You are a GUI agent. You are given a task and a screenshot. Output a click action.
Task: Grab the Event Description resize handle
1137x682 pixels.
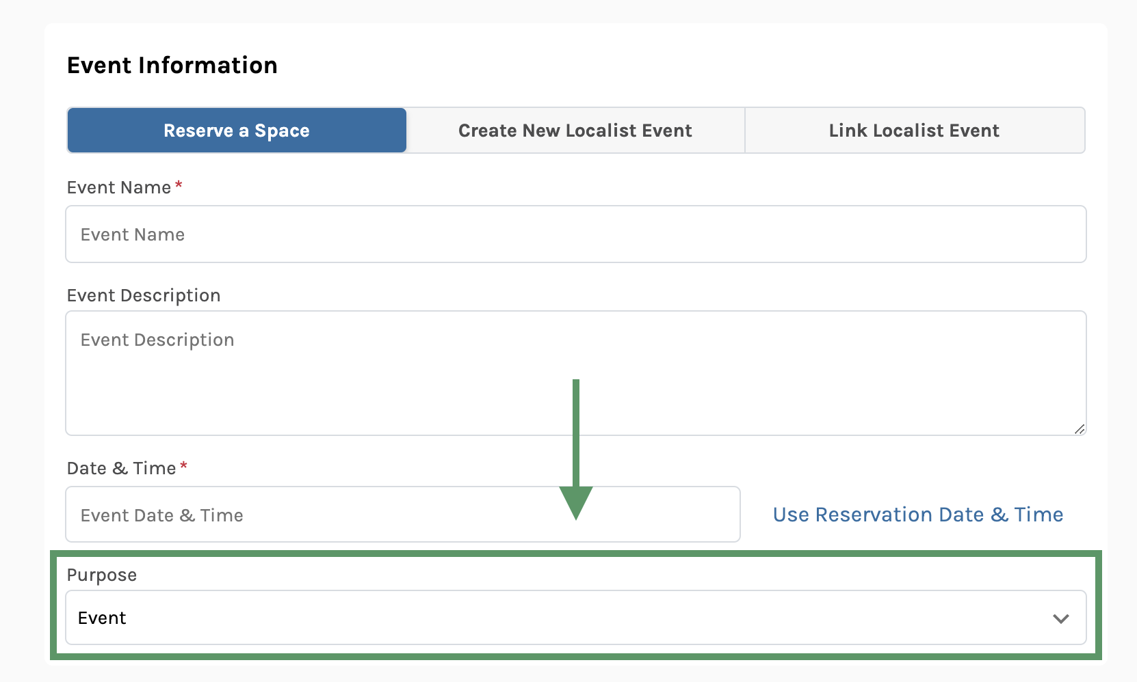1079,428
